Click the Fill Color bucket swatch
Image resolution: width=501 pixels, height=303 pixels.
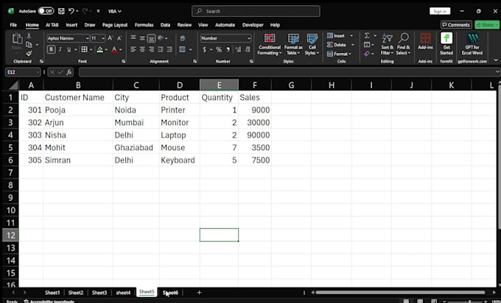tap(99, 49)
